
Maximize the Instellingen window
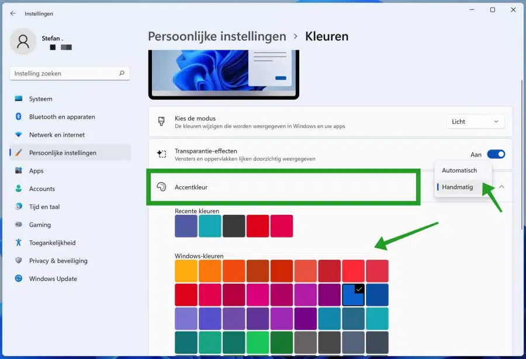click(x=493, y=10)
